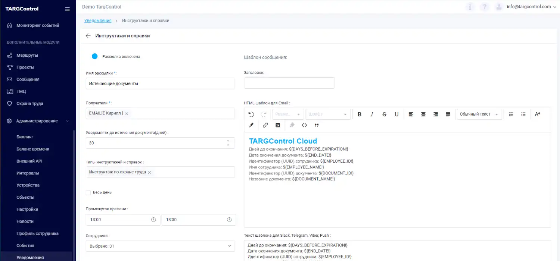The height and width of the screenshot is (261, 560).
Task: Switch the editor to code view
Action: coord(304,125)
